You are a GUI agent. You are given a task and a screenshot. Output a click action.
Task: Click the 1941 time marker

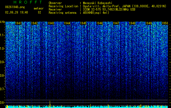(18, 23)
